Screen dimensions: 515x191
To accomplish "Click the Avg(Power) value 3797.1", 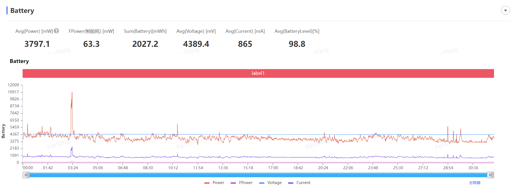I will (37, 44).
